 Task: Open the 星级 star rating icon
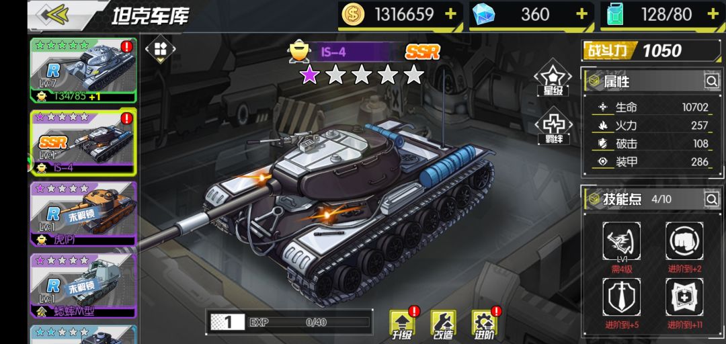553,78
